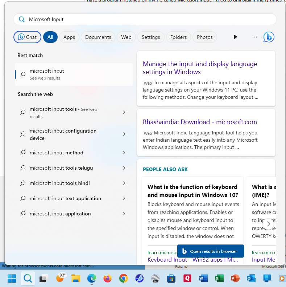Click inside the Microsoft Input search field
Image resolution: width=286 pixels, height=287 pixels.
pyautogui.click(x=145, y=19)
